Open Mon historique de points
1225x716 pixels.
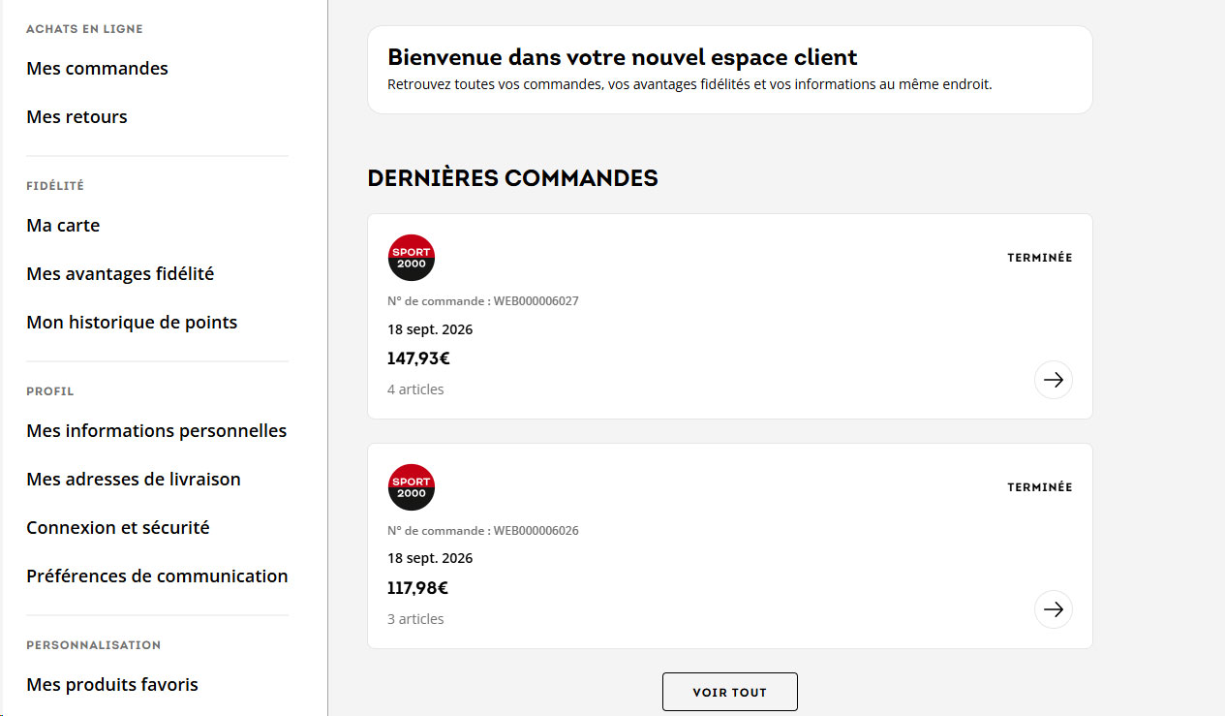point(132,323)
